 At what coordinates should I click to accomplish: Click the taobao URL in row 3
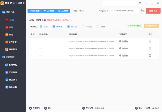(92, 56)
